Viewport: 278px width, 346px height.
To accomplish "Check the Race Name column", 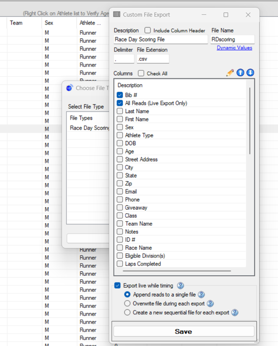I will (120, 248).
